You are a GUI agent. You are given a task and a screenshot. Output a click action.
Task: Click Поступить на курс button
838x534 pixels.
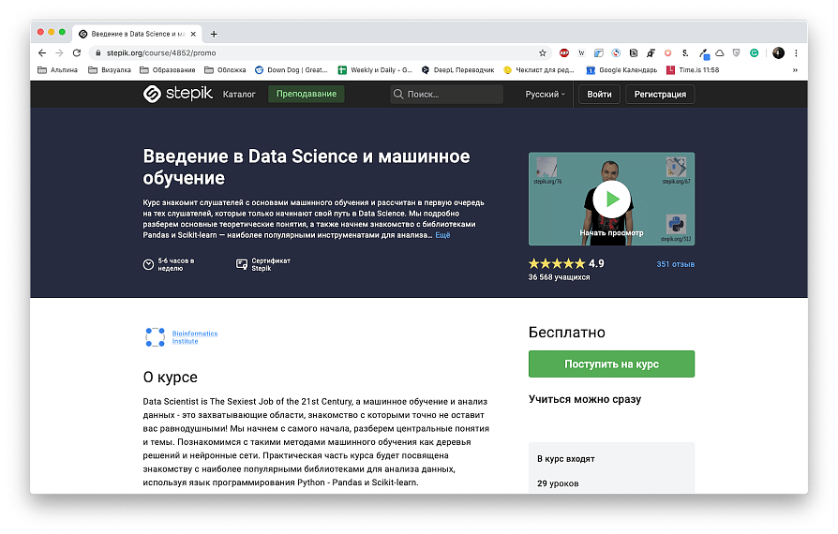click(x=611, y=363)
